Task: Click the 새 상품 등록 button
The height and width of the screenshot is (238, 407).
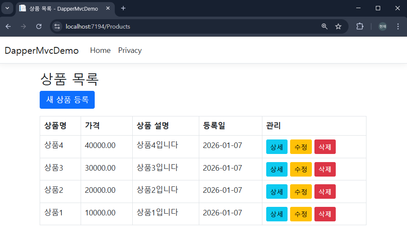Action: 67,100
